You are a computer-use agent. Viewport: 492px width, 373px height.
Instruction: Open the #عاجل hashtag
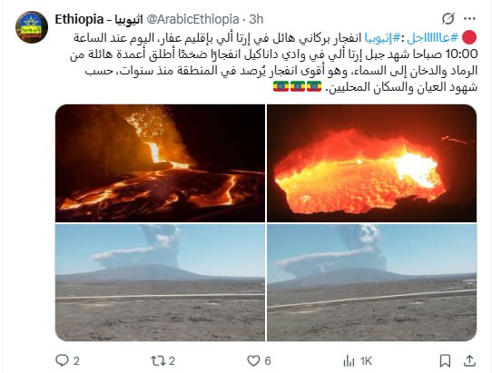click(x=433, y=37)
